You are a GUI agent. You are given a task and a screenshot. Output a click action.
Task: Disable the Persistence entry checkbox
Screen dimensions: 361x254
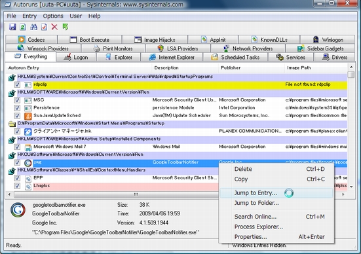pos(17,108)
